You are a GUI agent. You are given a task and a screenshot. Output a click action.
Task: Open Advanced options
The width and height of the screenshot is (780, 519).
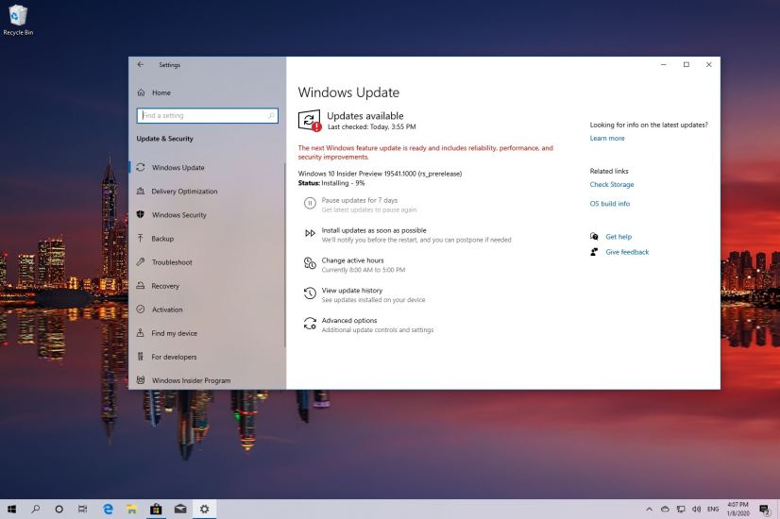pos(349,321)
